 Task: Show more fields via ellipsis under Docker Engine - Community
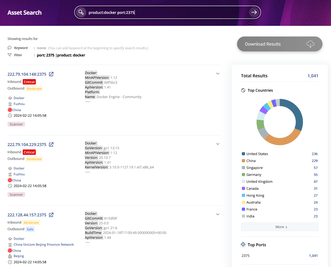(88, 102)
